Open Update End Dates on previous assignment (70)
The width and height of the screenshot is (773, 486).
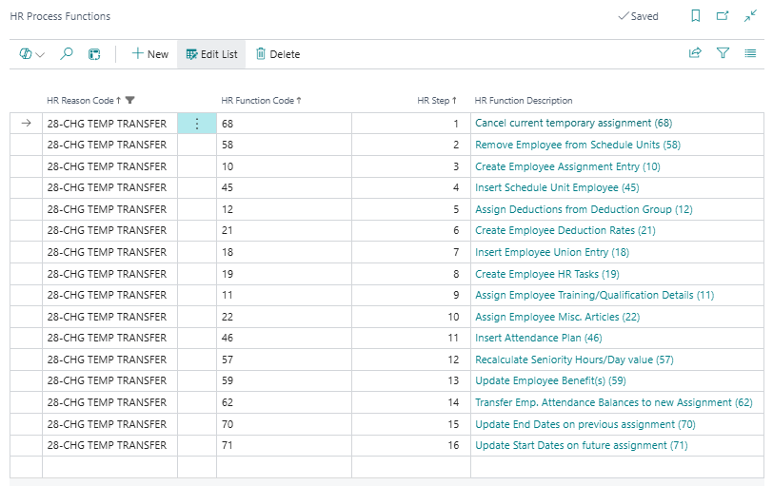click(585, 424)
